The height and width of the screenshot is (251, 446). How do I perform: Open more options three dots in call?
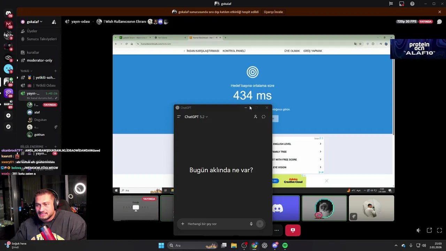(x=277, y=230)
